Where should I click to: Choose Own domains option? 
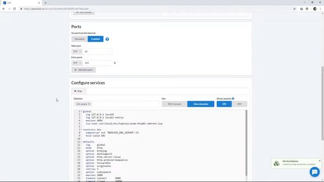click(x=200, y=104)
